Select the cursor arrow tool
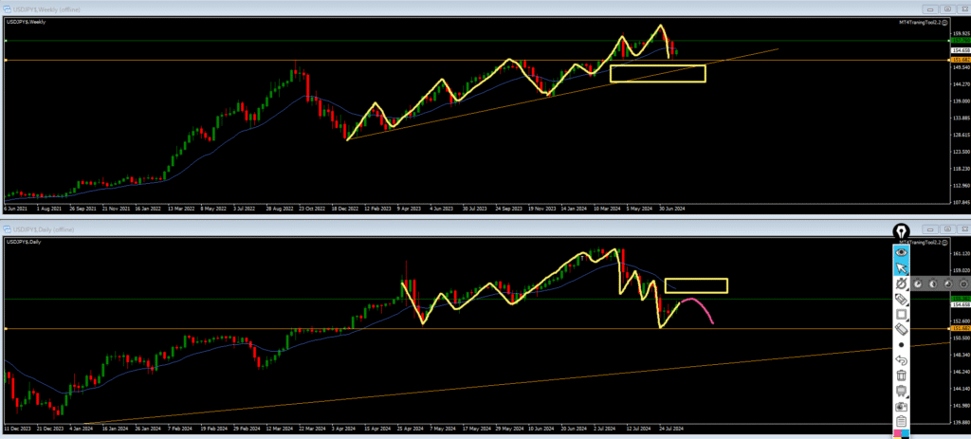971x439 pixels. pos(901,268)
